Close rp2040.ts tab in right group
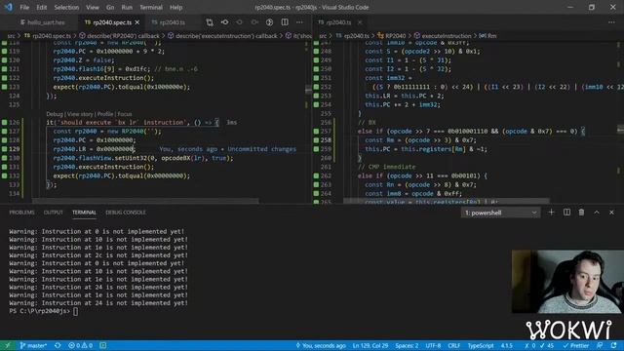The width and height of the screenshot is (624, 351). [x=360, y=22]
